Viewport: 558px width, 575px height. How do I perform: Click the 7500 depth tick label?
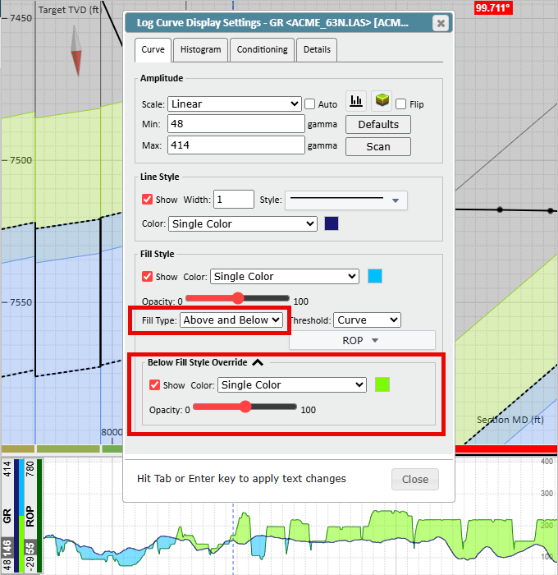coord(21,160)
